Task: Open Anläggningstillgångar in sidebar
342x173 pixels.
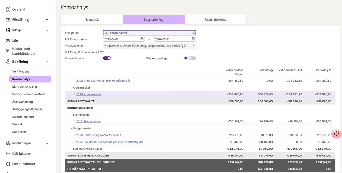Action: (x=27, y=109)
